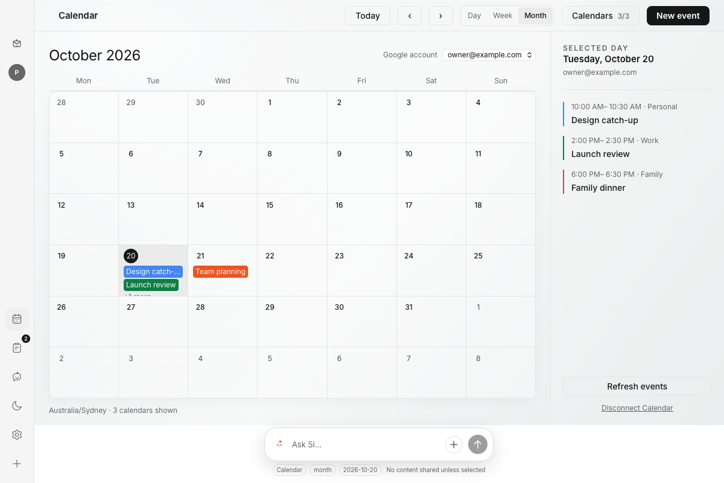Click Refresh events button

[x=637, y=386]
